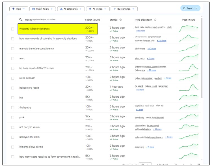Click the +11 more link beside assam cm
This screenshot has width=212, height=167.
tap(150, 147)
